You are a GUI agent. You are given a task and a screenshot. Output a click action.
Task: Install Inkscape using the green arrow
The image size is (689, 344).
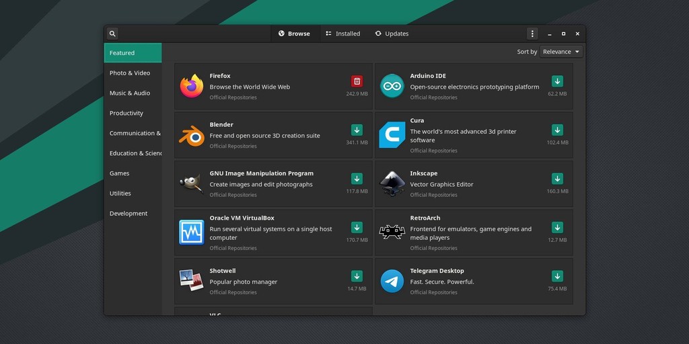(557, 179)
